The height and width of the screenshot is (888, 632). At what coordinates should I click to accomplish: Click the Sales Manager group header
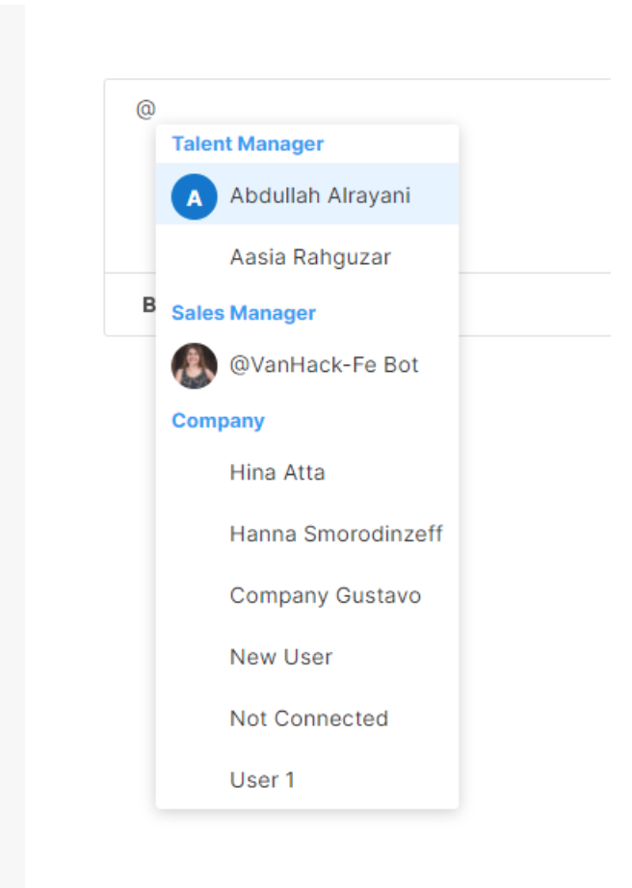tap(244, 313)
